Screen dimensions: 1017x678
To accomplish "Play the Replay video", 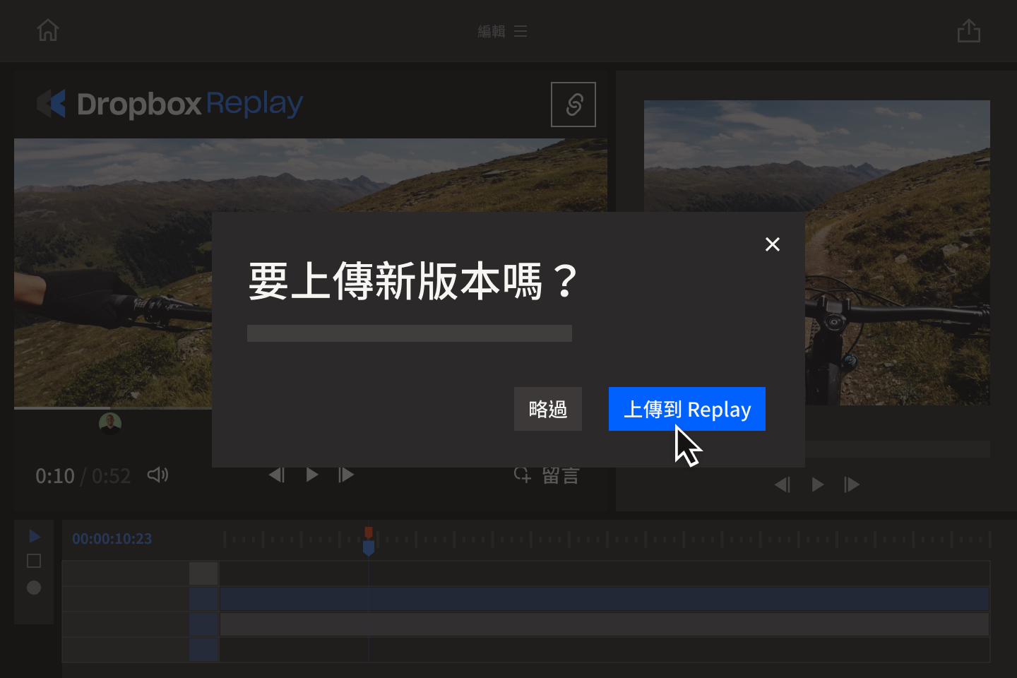I will click(312, 475).
